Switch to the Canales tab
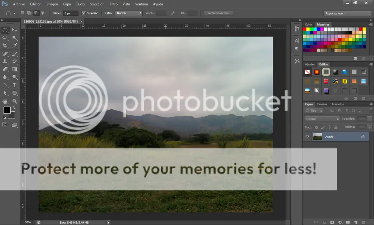Viewport: 374px width, 225px height. pos(322,104)
